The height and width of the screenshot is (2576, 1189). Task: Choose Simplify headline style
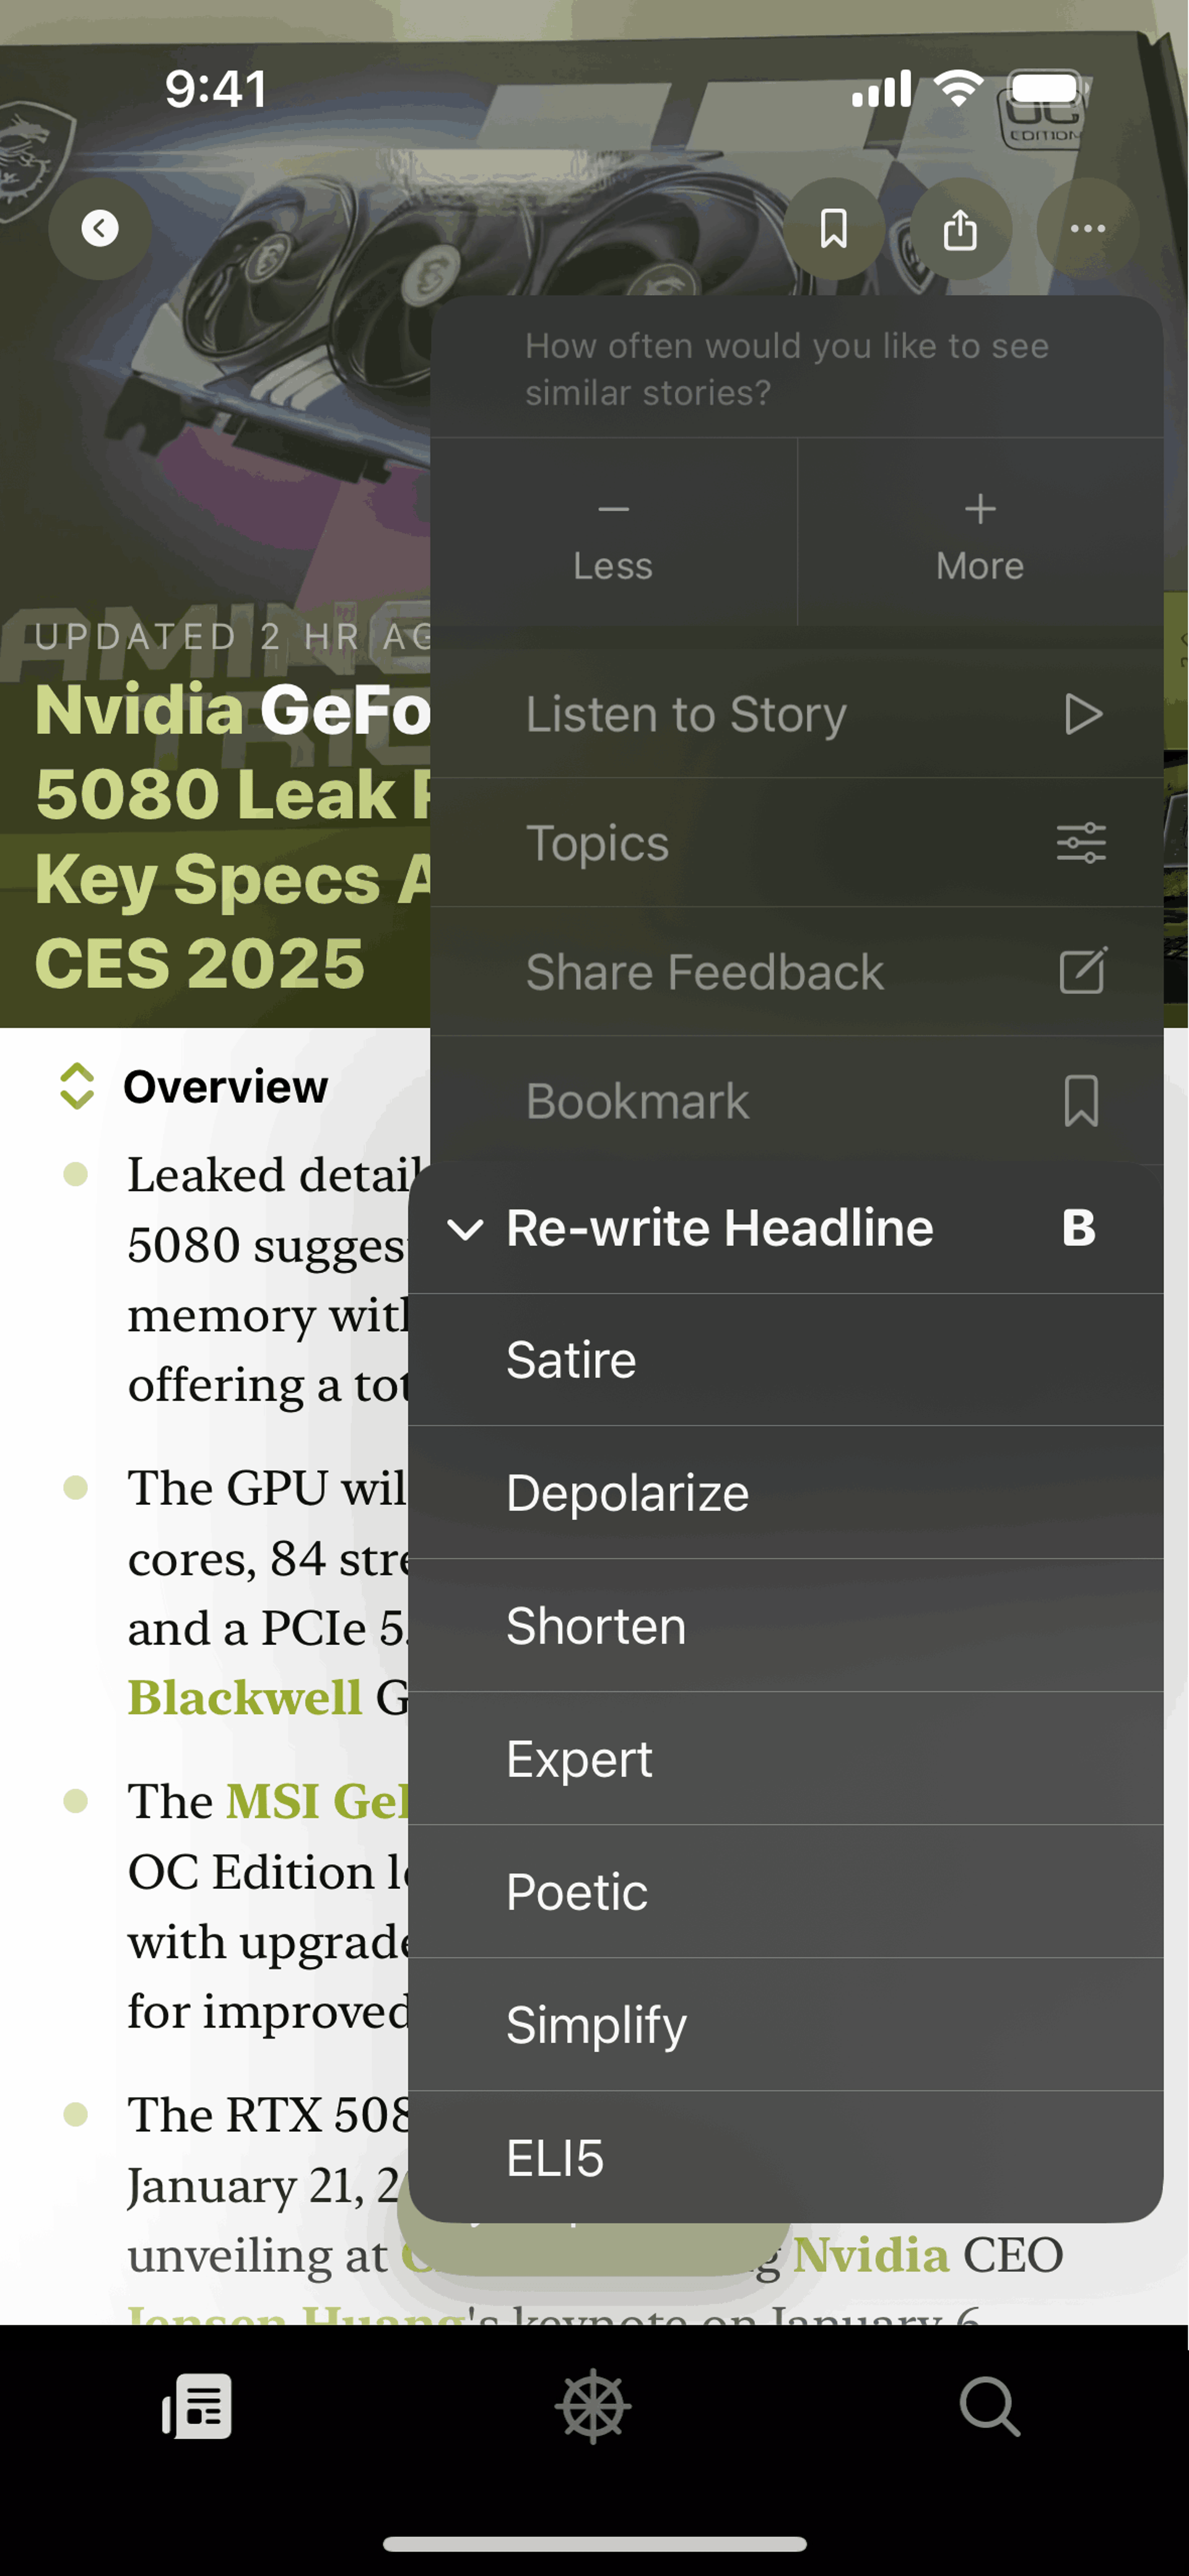pos(786,2025)
